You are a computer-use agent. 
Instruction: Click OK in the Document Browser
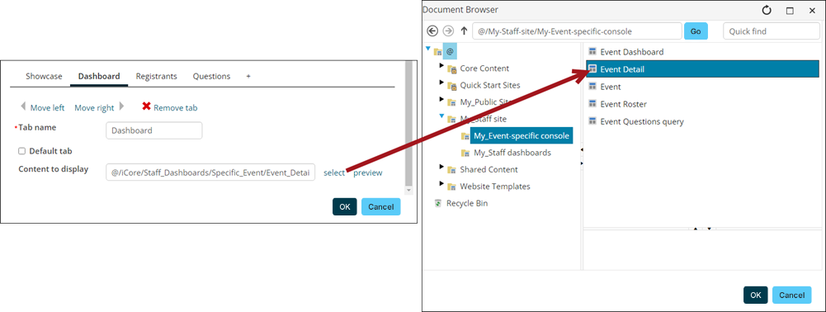point(755,295)
